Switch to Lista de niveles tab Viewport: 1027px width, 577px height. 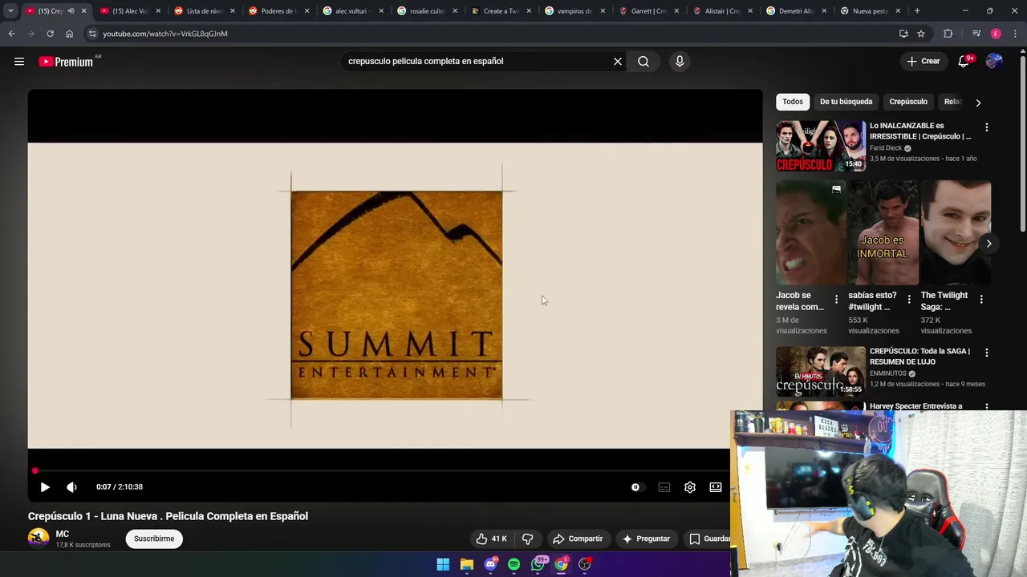coord(204,11)
